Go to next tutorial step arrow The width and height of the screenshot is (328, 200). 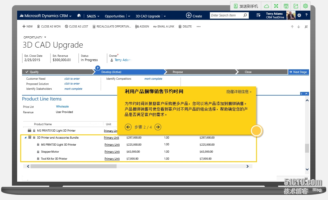pyautogui.click(x=158, y=127)
